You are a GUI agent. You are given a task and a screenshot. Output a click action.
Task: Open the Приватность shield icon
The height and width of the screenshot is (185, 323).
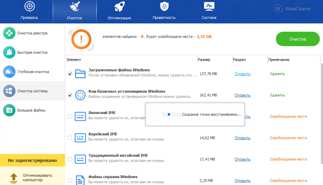tap(164, 6)
